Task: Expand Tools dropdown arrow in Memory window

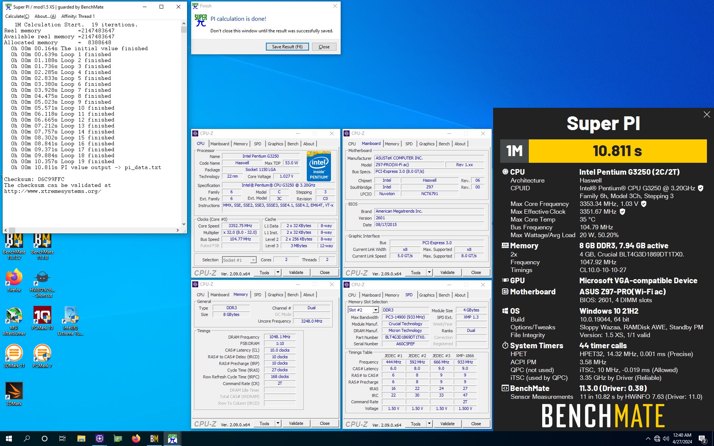Action: coord(278,423)
